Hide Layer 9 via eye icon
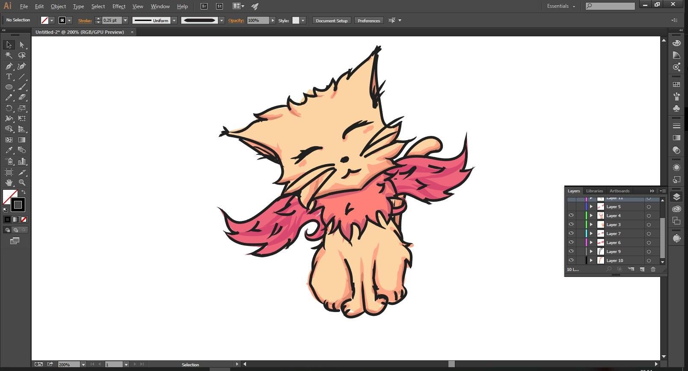Screen dimensions: 688x371 571,251
